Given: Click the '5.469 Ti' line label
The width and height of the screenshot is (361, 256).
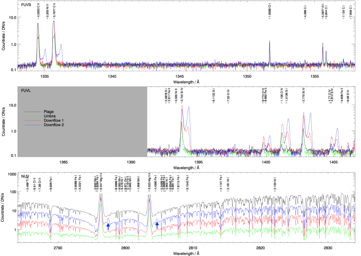Looking at the screenshot, I should (x=27, y=185).
